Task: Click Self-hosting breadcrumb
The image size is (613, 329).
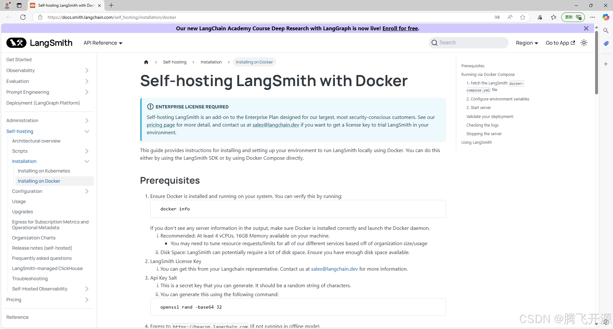Action: pos(175,62)
